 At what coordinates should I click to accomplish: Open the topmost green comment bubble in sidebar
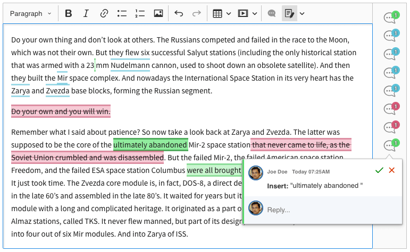pyautogui.click(x=391, y=18)
